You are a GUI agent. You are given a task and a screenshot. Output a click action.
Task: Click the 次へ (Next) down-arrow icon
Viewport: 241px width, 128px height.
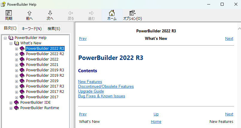50,13
